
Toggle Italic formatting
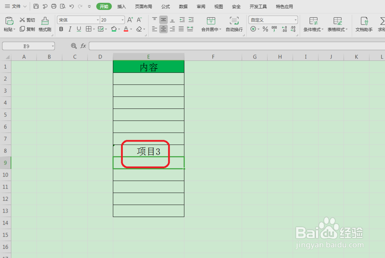coord(70,29)
